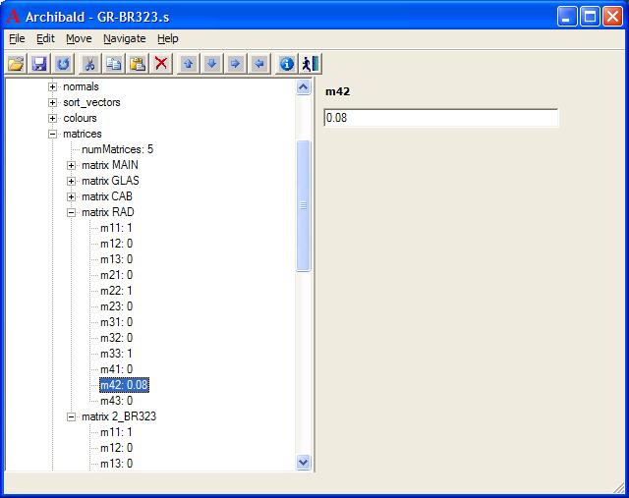
Task: Click the Move Up arrow icon
Action: (188, 63)
